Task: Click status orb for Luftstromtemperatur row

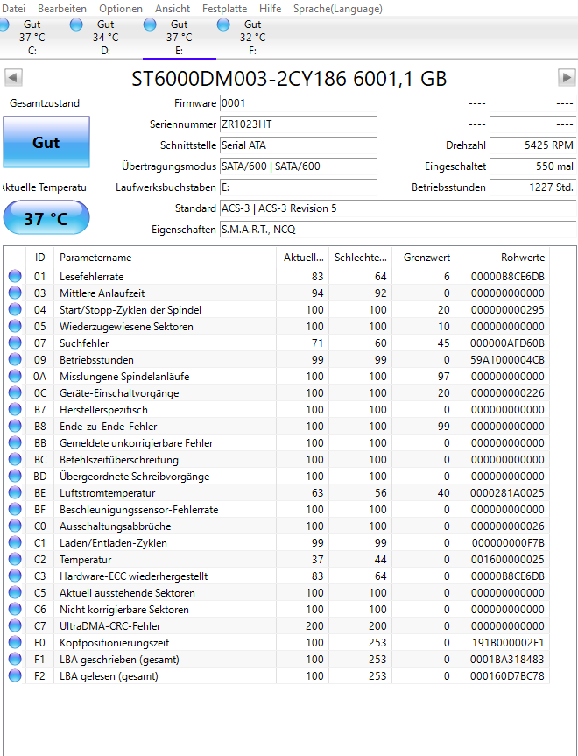Action: tap(15, 492)
